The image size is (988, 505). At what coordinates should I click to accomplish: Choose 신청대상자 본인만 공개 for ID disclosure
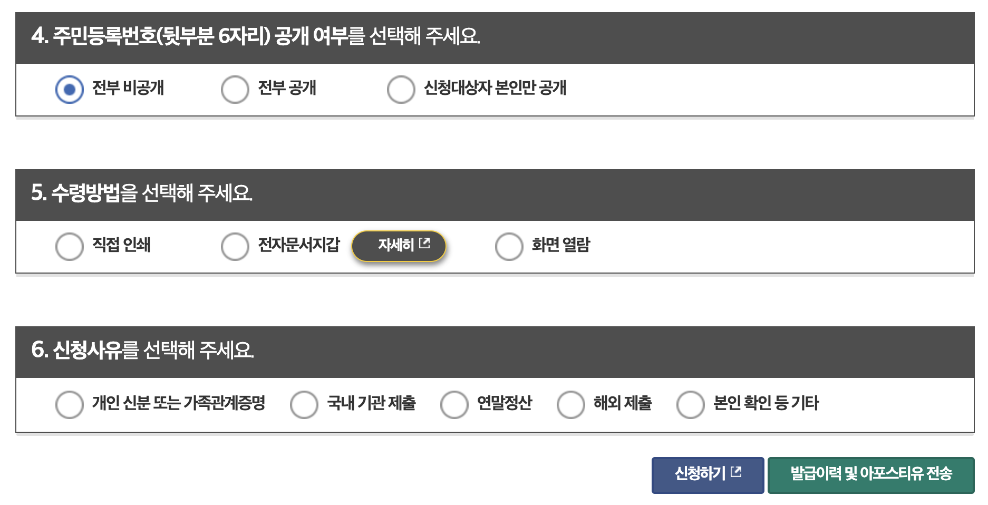[x=402, y=89]
